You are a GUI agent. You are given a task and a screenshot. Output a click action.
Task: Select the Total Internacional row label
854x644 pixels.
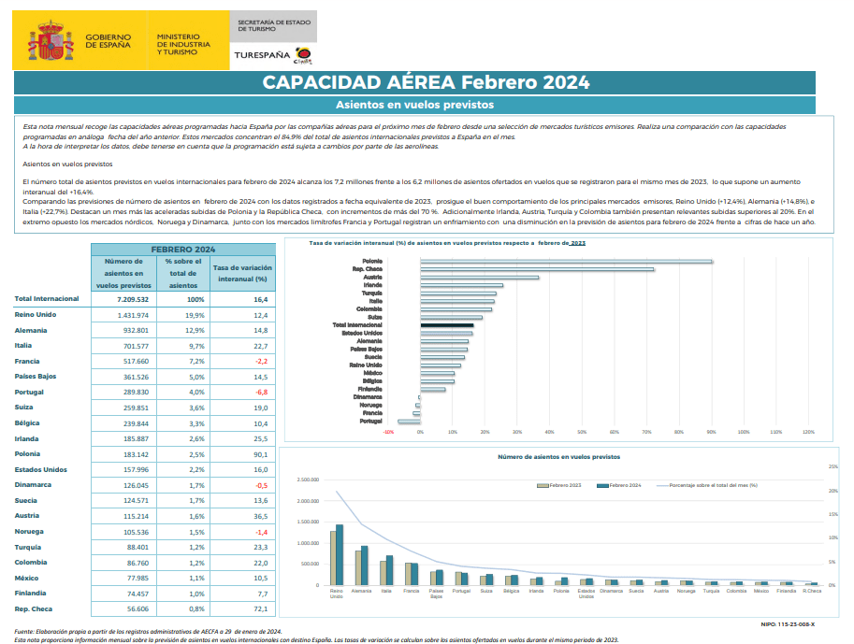pos(47,299)
